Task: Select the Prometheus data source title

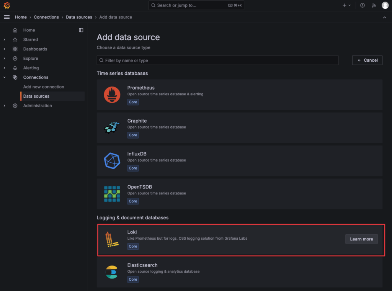Action: (141, 88)
